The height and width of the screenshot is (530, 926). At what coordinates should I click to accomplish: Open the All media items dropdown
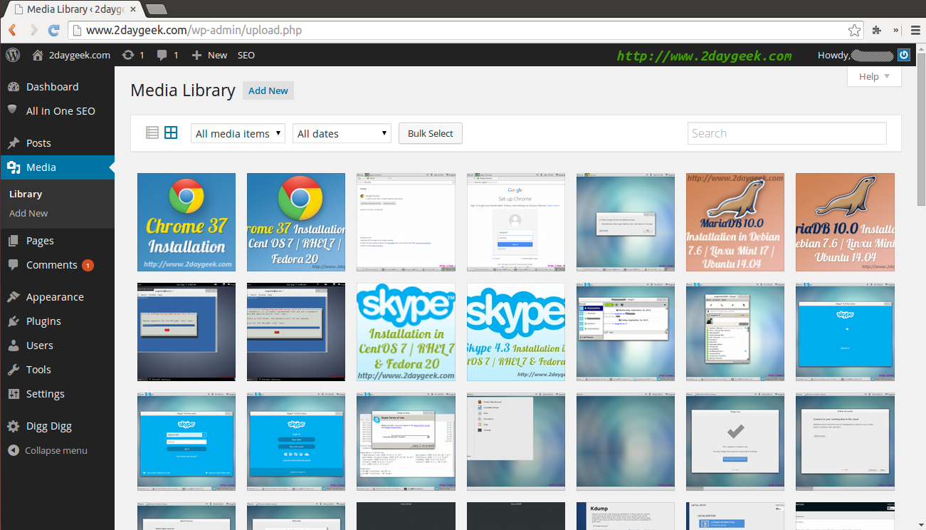[x=238, y=133]
